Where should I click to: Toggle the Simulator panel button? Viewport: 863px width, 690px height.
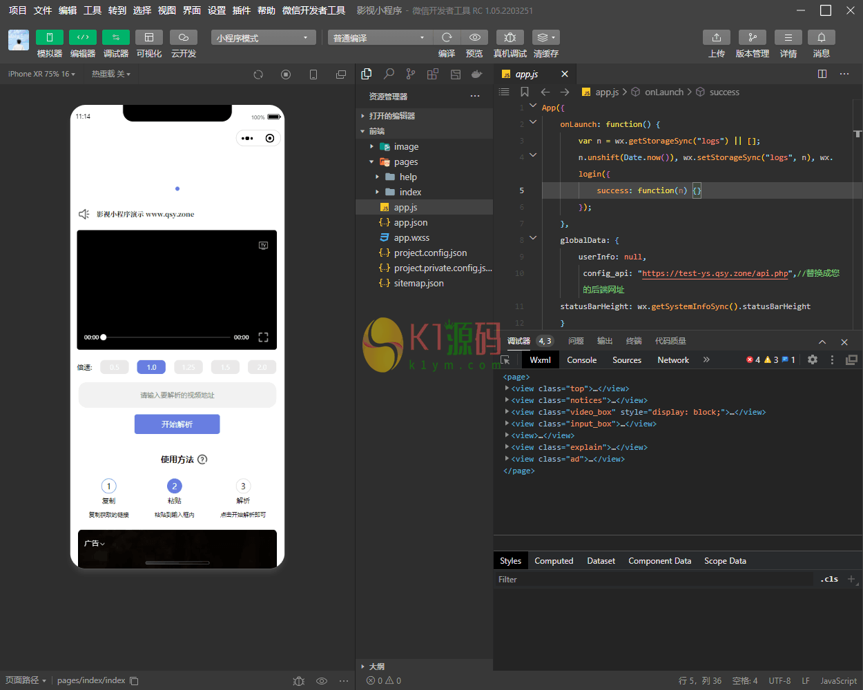point(49,37)
